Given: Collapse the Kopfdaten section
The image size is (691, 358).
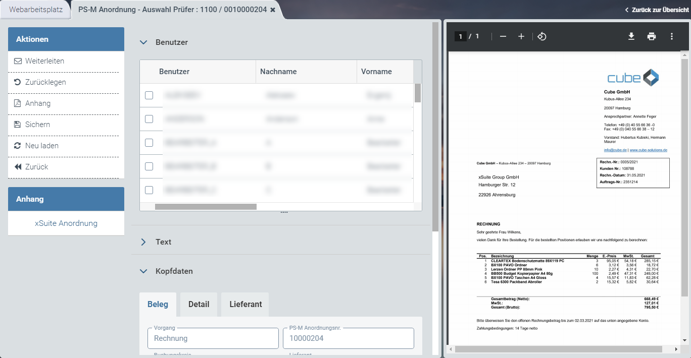Looking at the screenshot, I should (x=143, y=271).
